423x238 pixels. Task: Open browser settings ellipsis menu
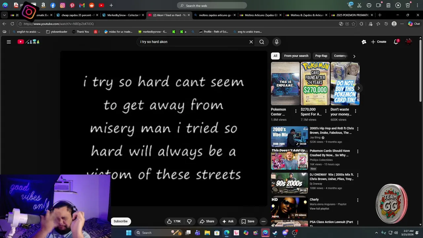(x=402, y=24)
